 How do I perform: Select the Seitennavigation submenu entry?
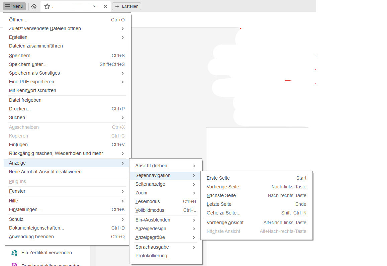point(165,175)
